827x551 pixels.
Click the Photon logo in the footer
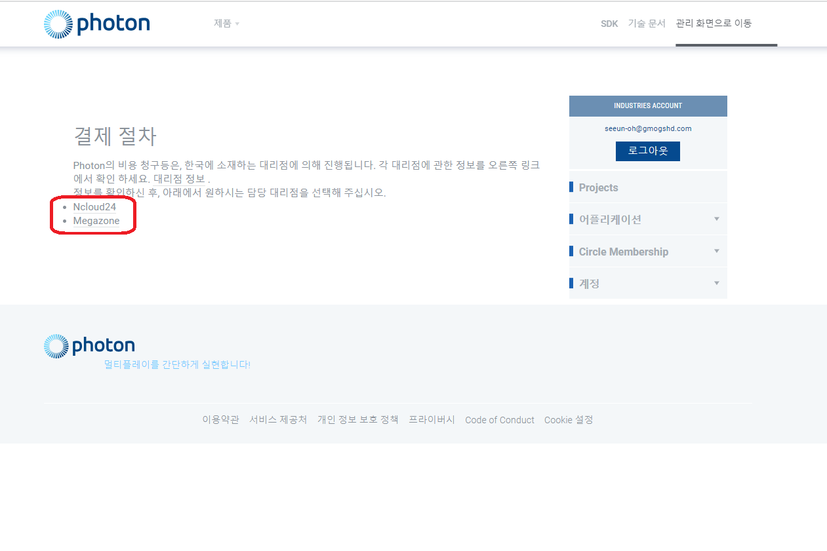pyautogui.click(x=89, y=346)
